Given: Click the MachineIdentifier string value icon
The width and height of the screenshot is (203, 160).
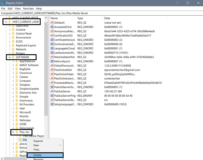Looking at the screenshot, I should (52, 57).
